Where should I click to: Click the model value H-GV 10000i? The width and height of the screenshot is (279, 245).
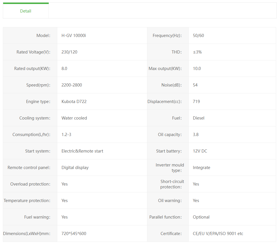click(x=74, y=36)
